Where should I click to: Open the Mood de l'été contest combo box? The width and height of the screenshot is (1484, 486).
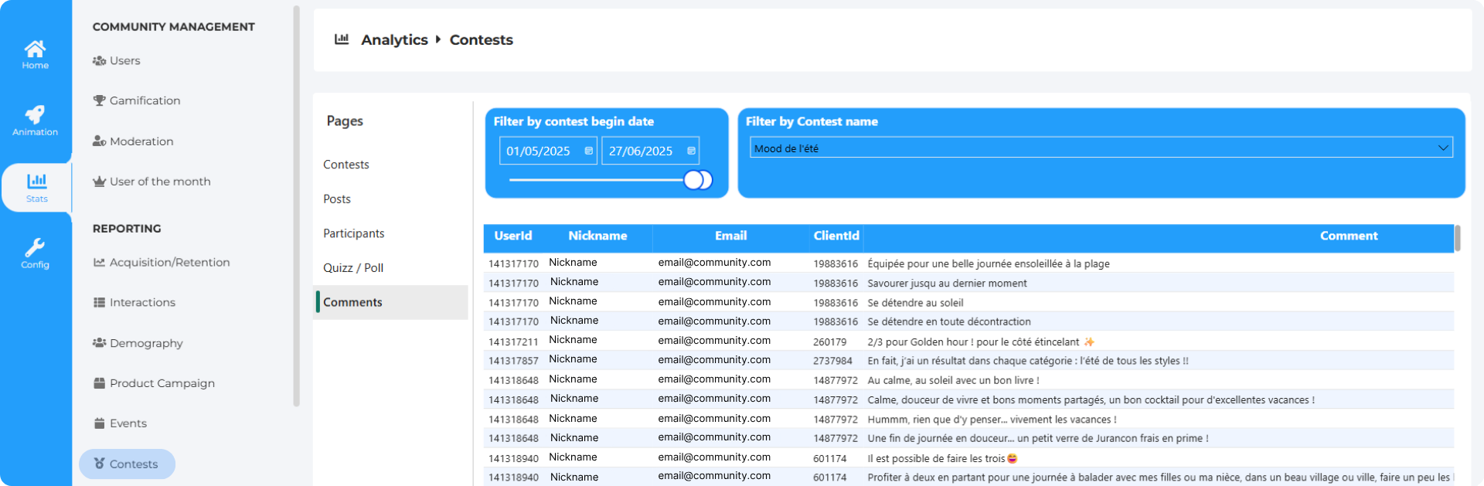tap(1082, 148)
